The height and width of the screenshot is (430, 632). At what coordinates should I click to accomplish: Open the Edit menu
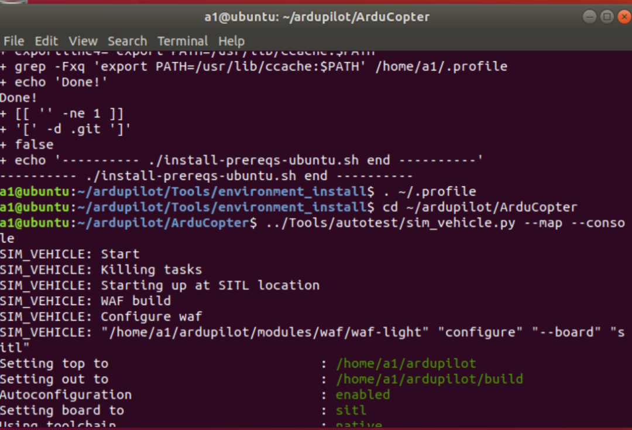coord(46,41)
